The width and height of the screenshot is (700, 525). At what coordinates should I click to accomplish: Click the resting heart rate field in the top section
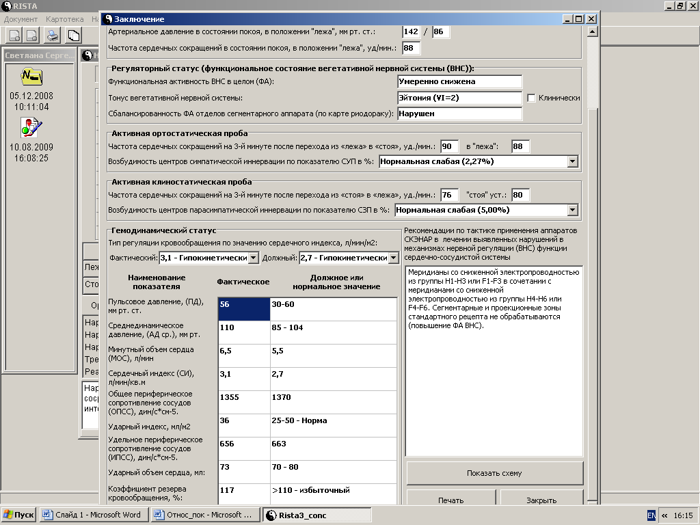[x=411, y=49]
